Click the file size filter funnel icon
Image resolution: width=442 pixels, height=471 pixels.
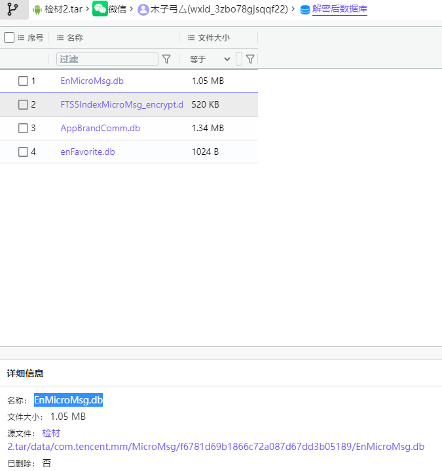click(x=250, y=59)
